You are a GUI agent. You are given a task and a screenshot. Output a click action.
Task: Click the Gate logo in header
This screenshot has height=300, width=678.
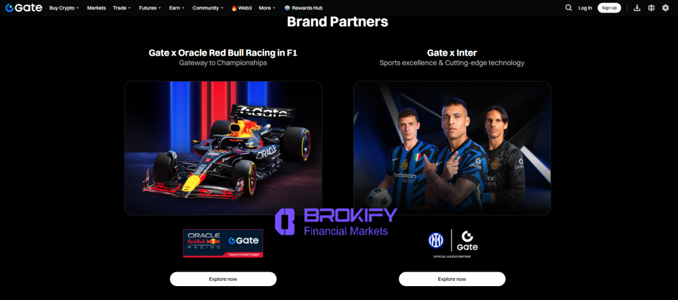tap(24, 8)
